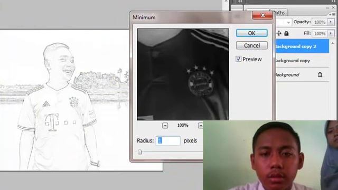Toggle the Lock position icon

pos(279,33)
